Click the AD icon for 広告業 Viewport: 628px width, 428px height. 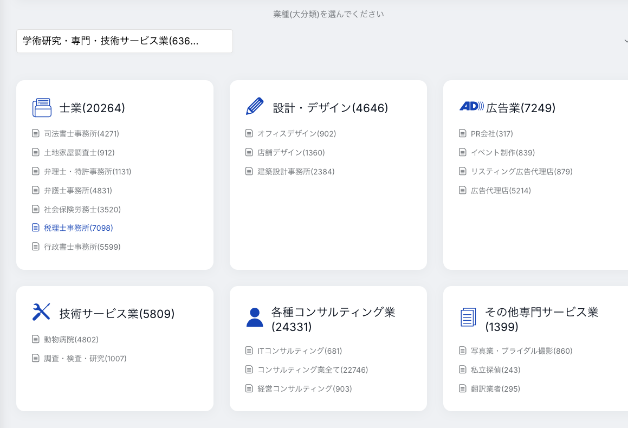pyautogui.click(x=471, y=106)
